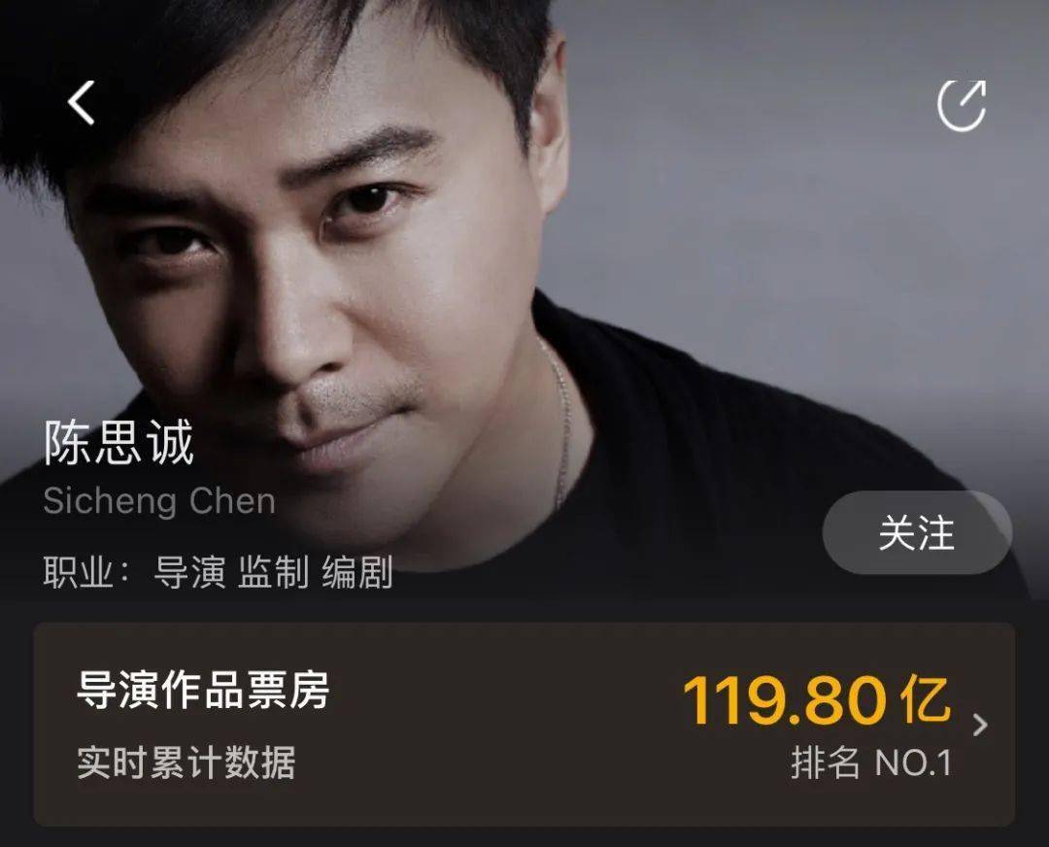This screenshot has width=1049, height=847.
Task: Tap the name 陈思诚
Action: (119, 442)
